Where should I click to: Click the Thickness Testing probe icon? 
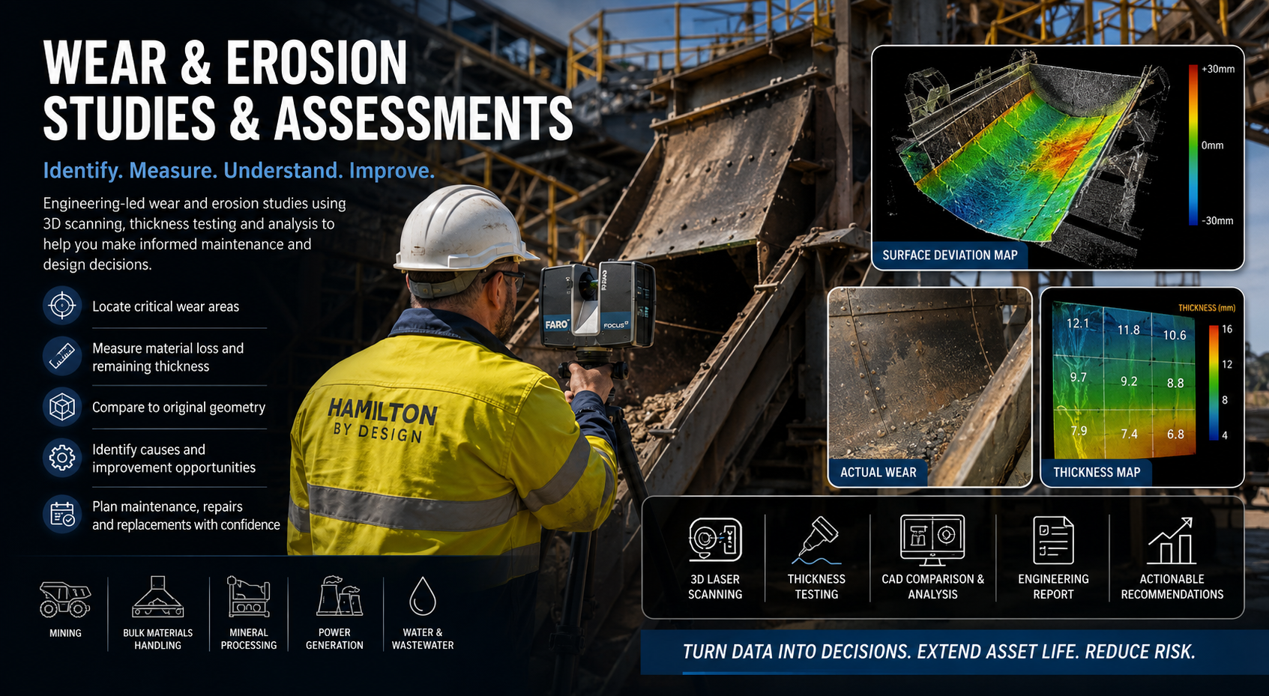pos(816,540)
